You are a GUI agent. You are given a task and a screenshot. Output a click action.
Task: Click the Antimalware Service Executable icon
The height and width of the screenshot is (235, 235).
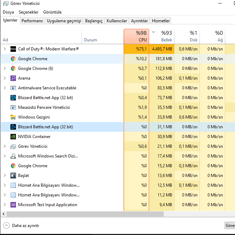pyautogui.click(x=13, y=88)
